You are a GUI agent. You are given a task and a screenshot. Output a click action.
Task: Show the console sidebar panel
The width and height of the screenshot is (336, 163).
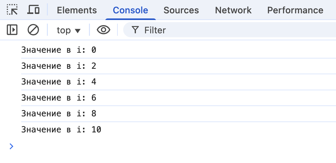click(x=12, y=30)
